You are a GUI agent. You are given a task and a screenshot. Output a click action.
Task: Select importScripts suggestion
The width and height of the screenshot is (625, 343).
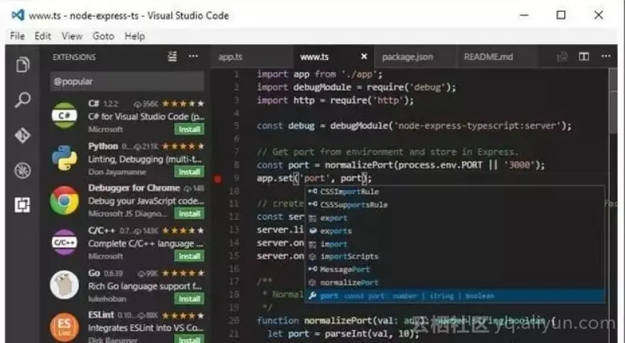click(x=455, y=256)
